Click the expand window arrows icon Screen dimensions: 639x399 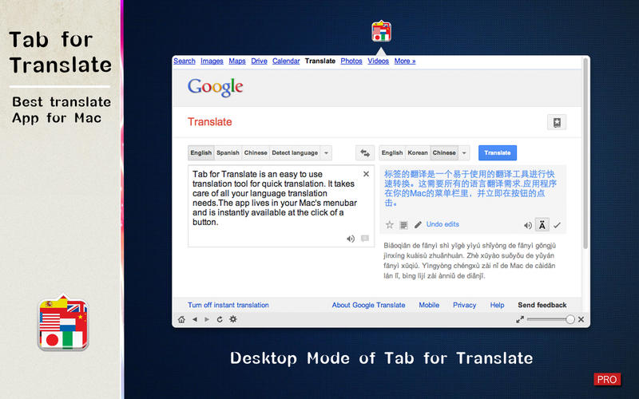click(520, 320)
